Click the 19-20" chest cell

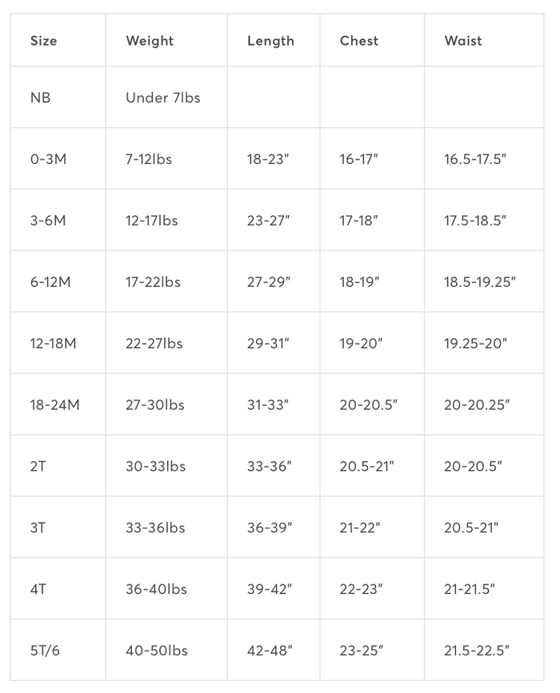pos(373,343)
